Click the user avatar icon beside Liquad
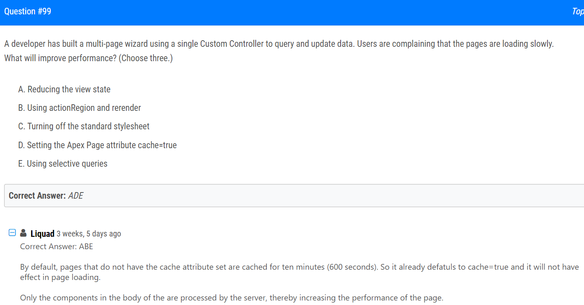The width and height of the screenshot is (584, 305). (23, 233)
